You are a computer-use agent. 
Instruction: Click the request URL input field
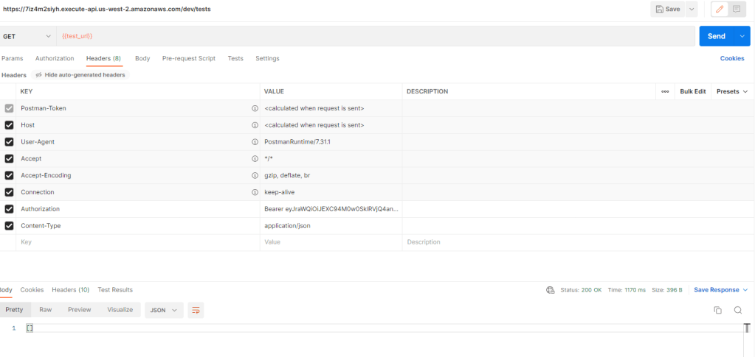(369, 36)
